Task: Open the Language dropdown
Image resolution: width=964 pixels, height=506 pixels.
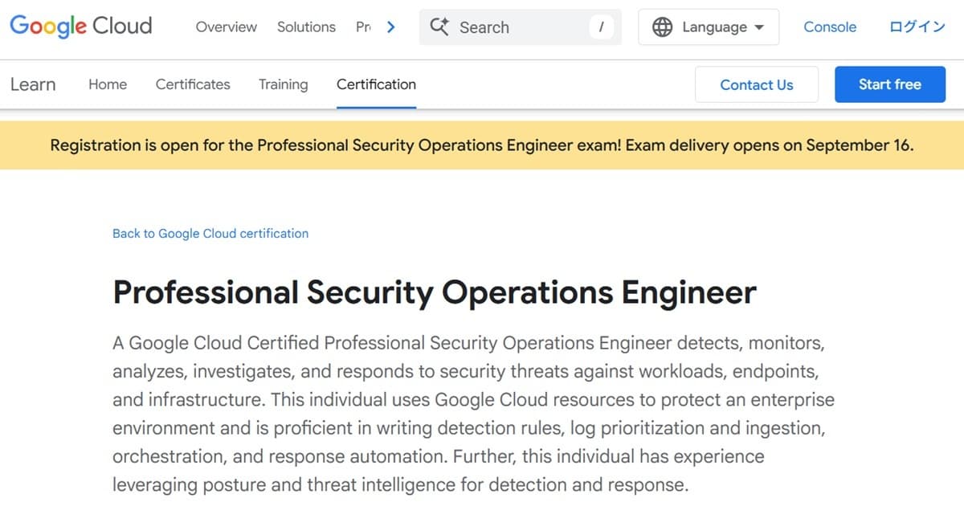Action: tap(708, 27)
